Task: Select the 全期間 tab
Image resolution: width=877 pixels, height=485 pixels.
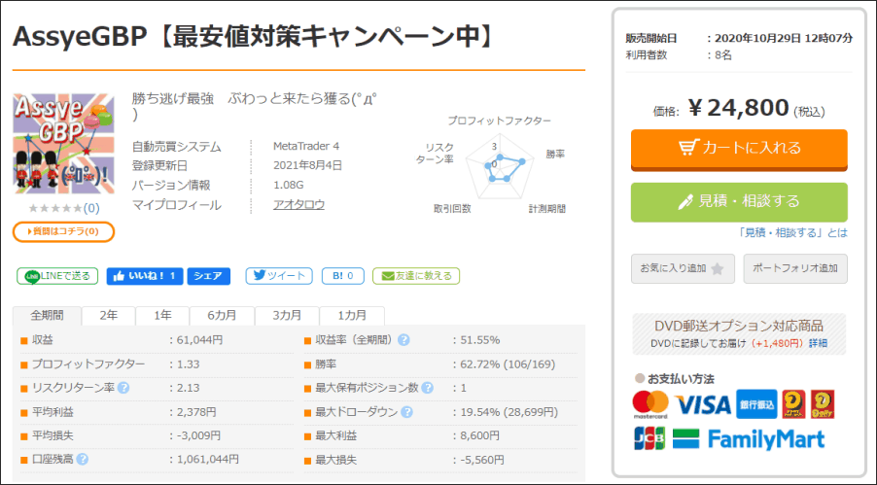Action: point(47,316)
